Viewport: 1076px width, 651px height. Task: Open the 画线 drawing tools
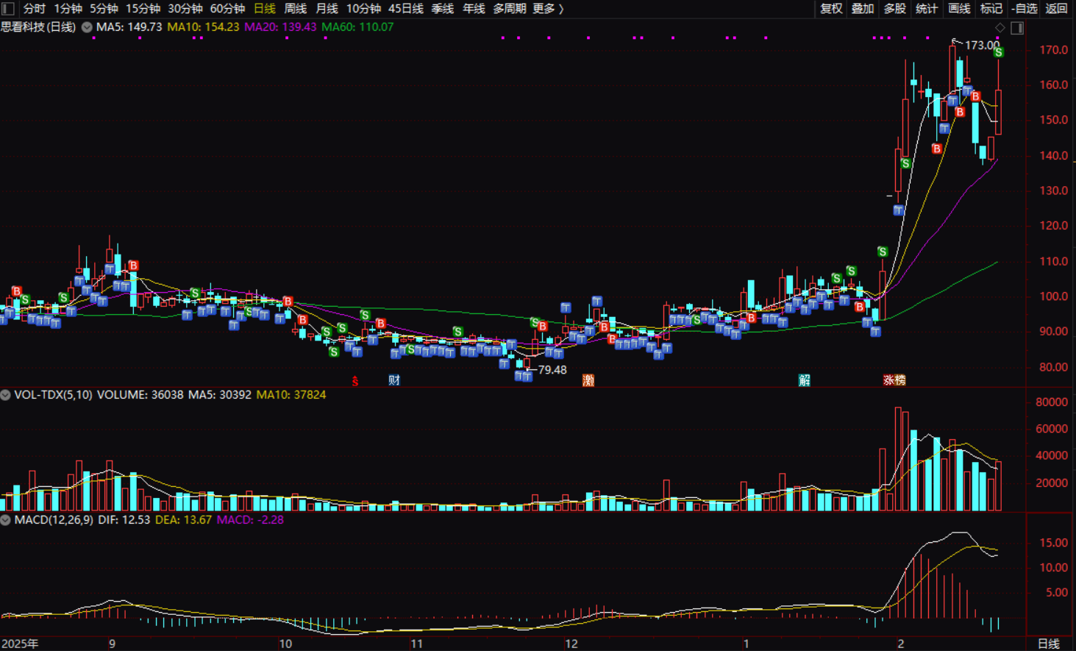tap(959, 9)
